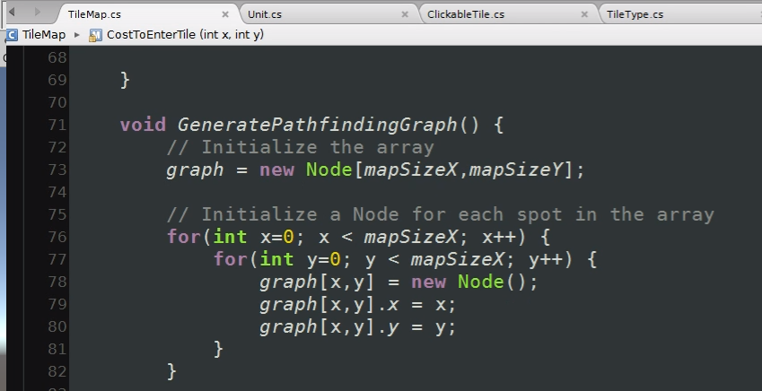Image resolution: width=762 pixels, height=391 pixels.
Task: Click line number 71 in the gutter
Action: pos(57,126)
